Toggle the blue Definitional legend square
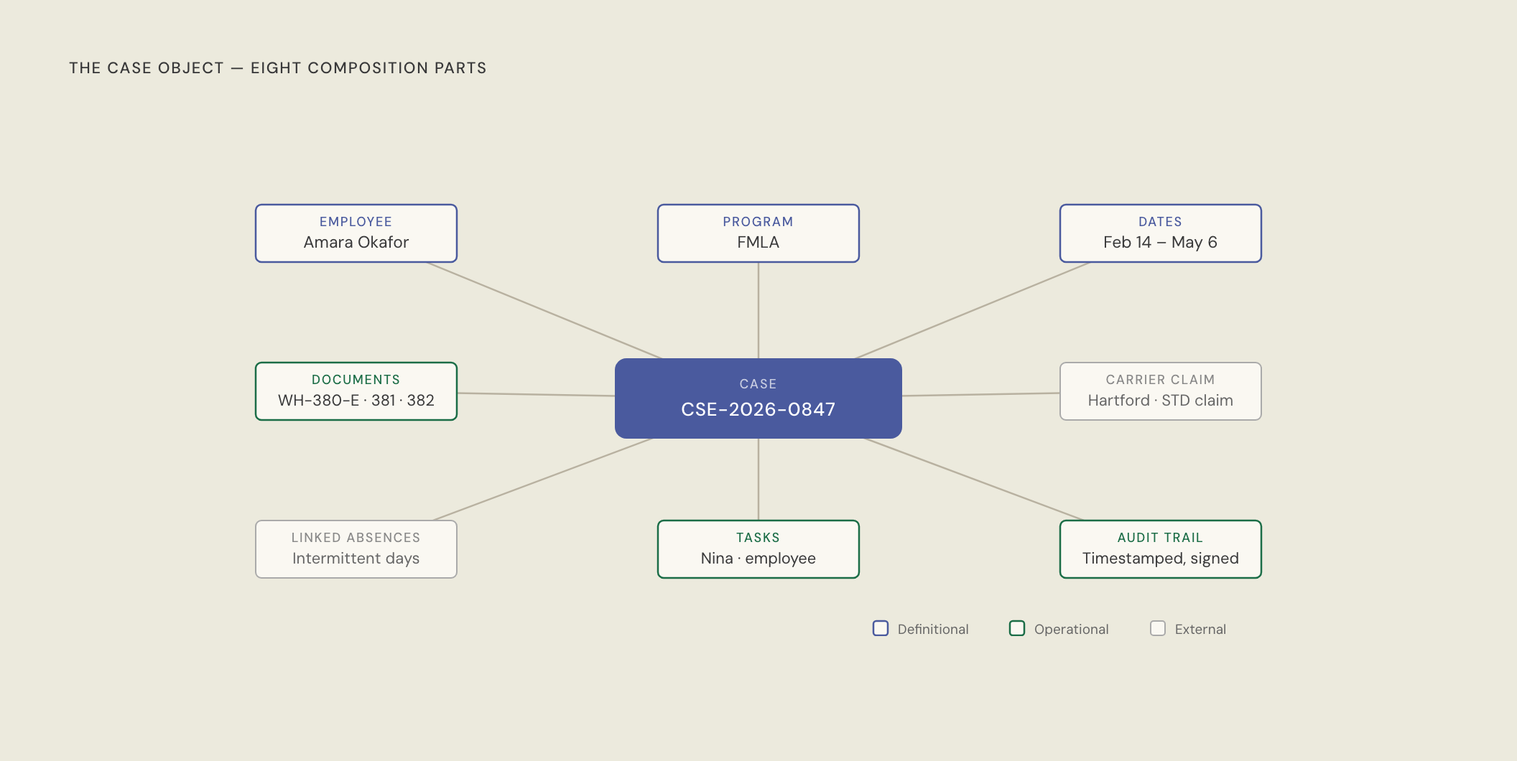The width and height of the screenshot is (1517, 761). point(880,628)
